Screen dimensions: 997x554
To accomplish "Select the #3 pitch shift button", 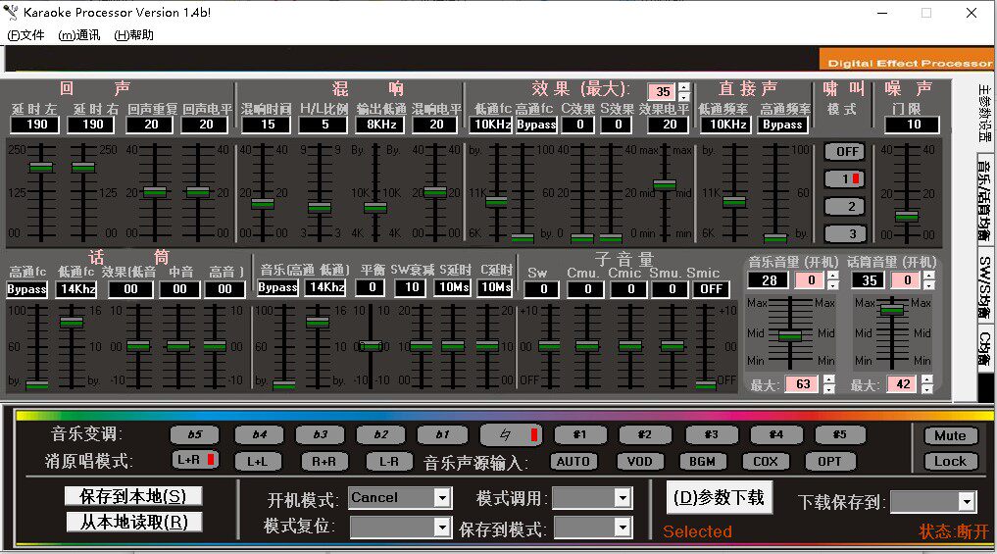I will [x=712, y=435].
